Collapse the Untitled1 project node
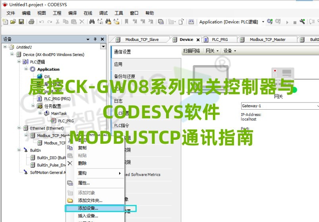319x222 pixels. point(5,47)
